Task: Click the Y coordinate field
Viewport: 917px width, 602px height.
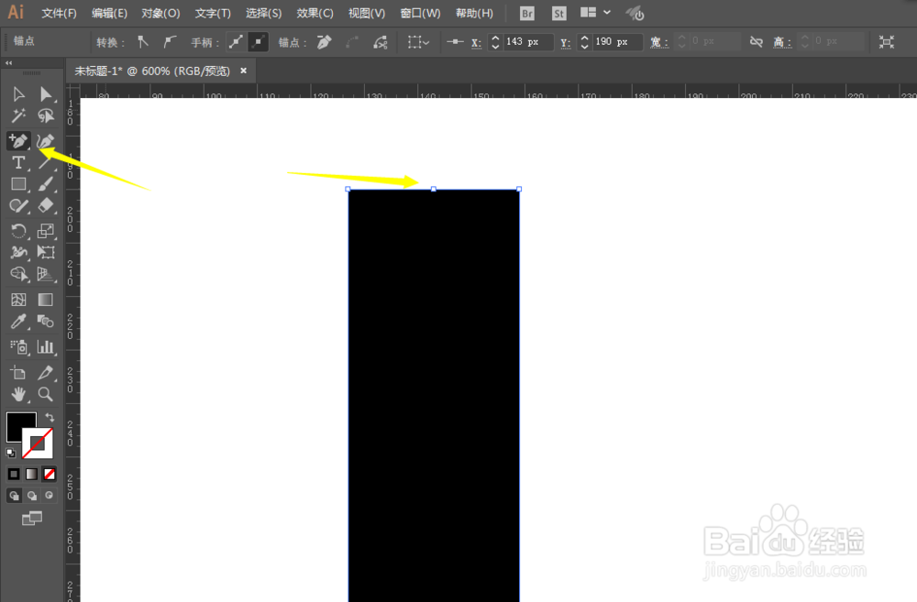Action: point(617,41)
